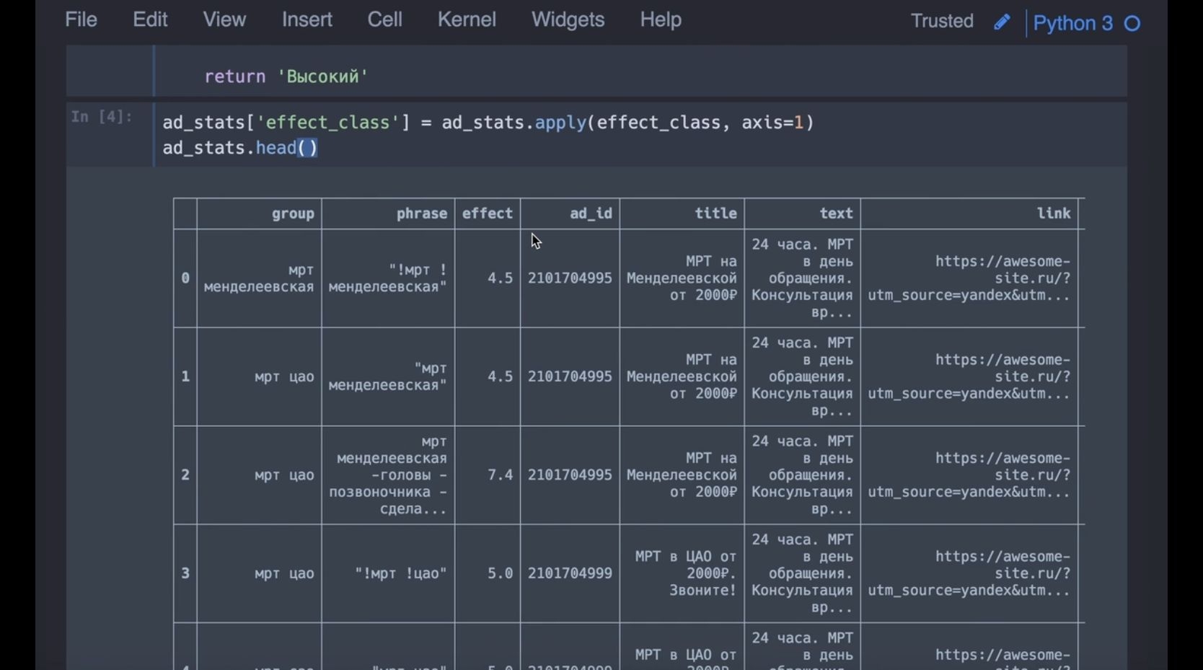The width and height of the screenshot is (1203, 670).
Task: Click the phrase cell '"!мрт !цао"'
Action: [401, 573]
